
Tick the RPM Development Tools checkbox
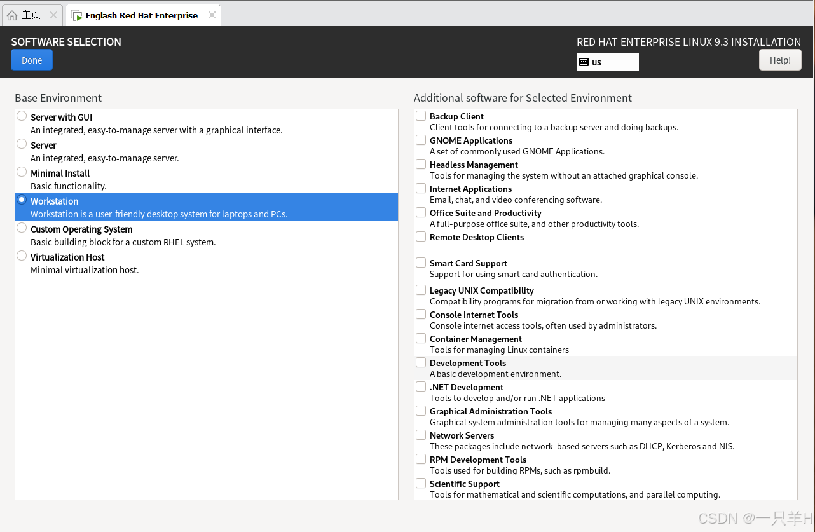tap(421, 459)
